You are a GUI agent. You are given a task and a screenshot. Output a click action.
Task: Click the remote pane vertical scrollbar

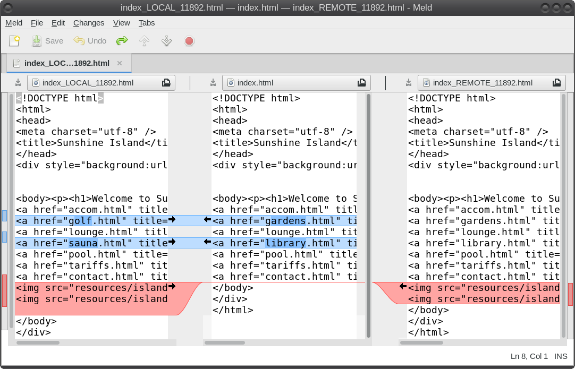(x=564, y=216)
